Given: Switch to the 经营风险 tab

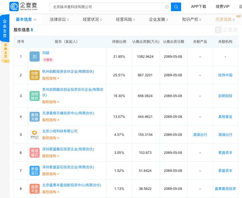Looking at the screenshot, I should 125,20.
